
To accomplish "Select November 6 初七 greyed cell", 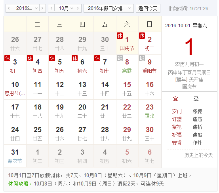I will pyautogui.click(x=150, y=156).
